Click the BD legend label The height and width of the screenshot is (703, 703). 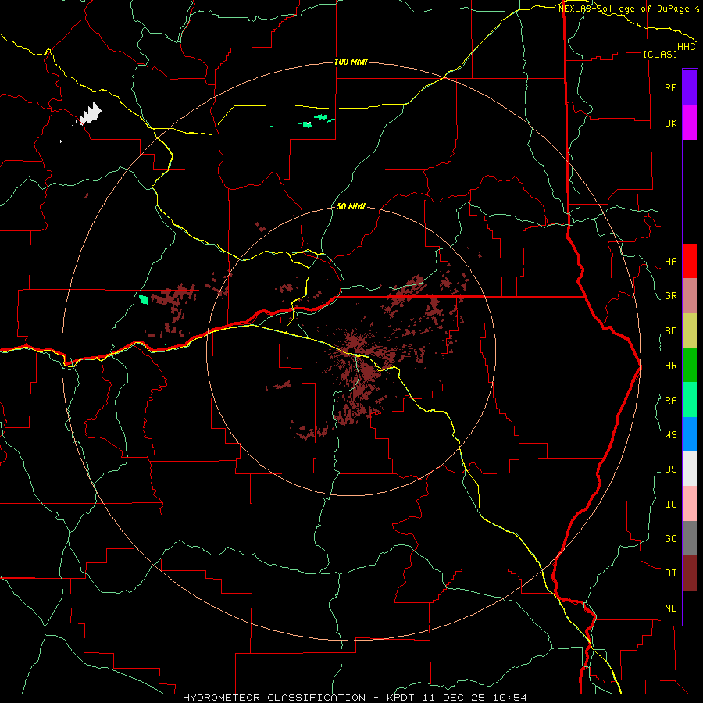670,331
